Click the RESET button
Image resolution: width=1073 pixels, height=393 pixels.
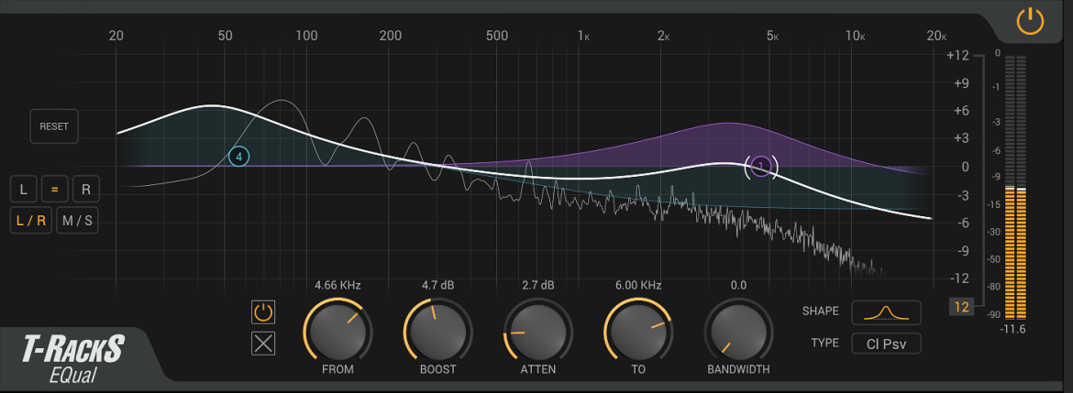(54, 126)
